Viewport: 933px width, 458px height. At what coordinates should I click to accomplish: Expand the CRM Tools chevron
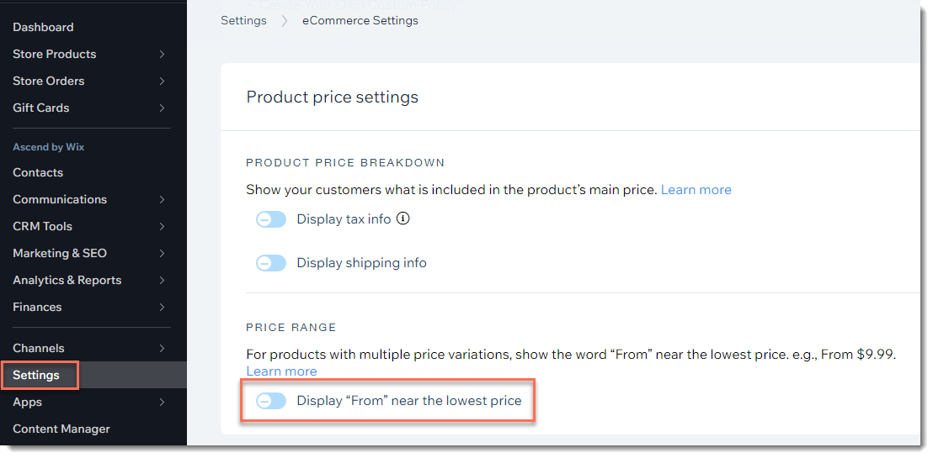[x=162, y=226]
